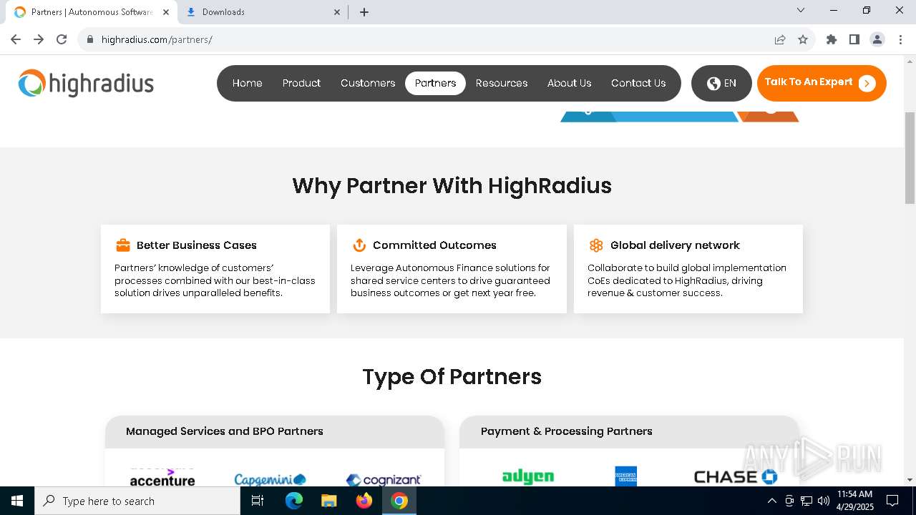This screenshot has height=515, width=916.
Task: Open File Explorer from taskbar
Action: (x=329, y=501)
